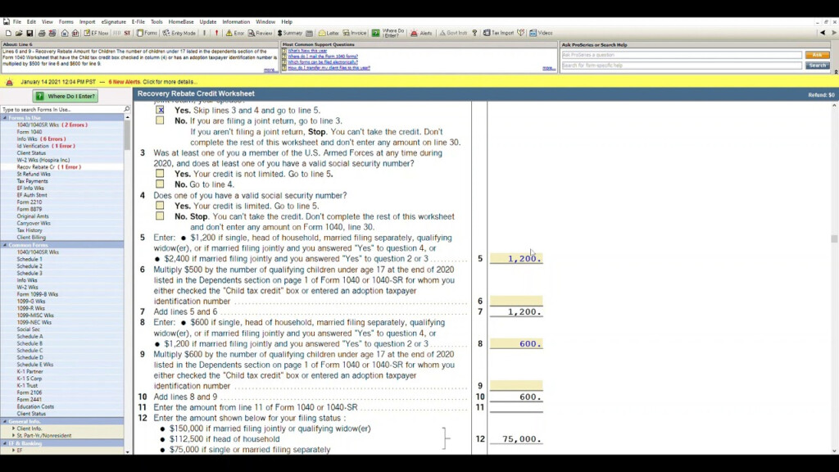Expand St. Part-Yr/Nonresident tree node
The width and height of the screenshot is (839, 472).
click(14, 436)
